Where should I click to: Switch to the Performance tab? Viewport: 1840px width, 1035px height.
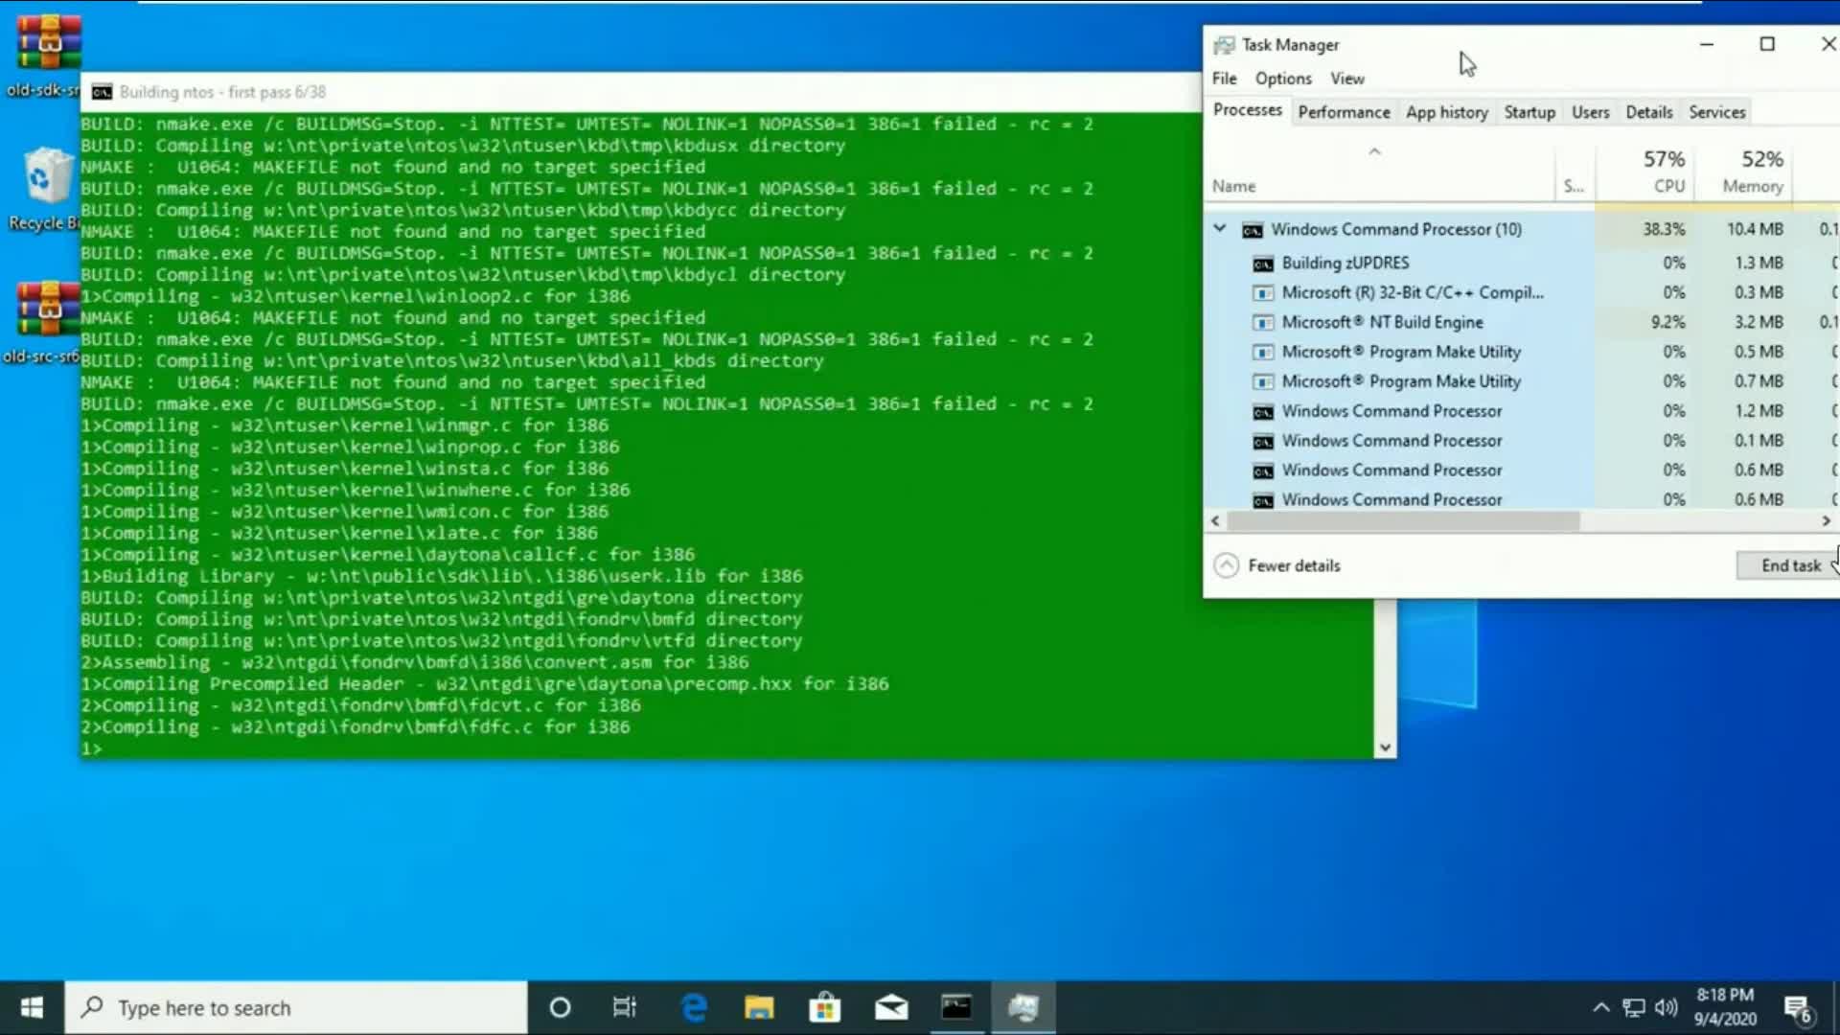(x=1344, y=112)
